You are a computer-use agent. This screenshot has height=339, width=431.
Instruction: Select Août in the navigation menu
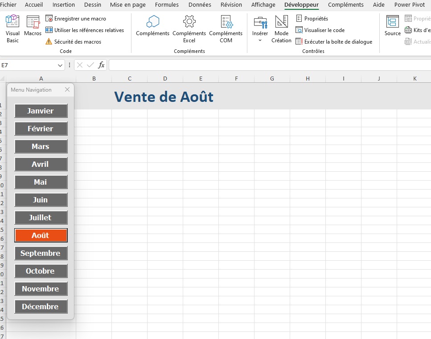click(x=41, y=235)
